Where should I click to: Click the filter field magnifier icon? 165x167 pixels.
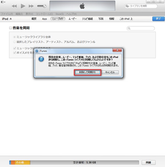[129, 28]
